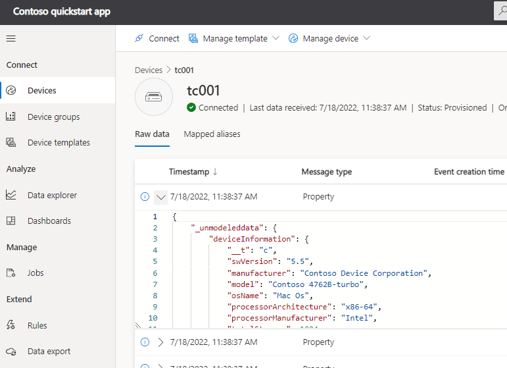Click the Connect toolbar button
This screenshot has width=507, height=368.
click(157, 39)
